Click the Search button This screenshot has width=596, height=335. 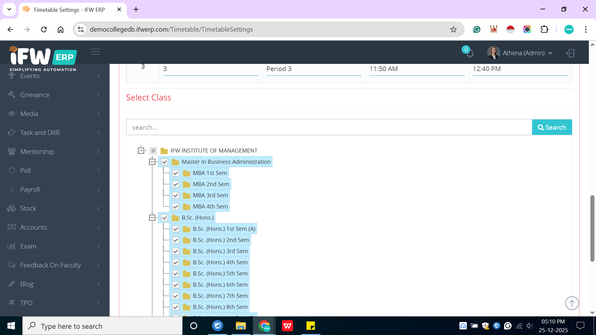point(552,127)
